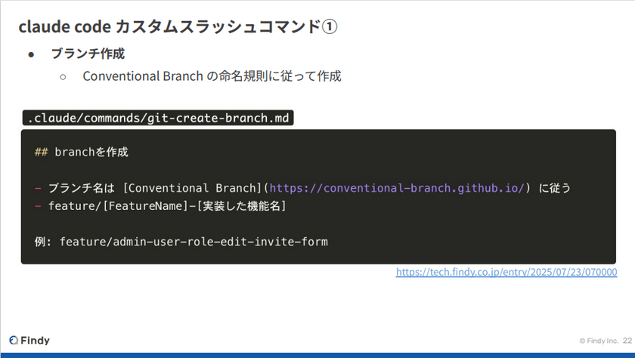Open the tech.findy.co.jp blog entry link
This screenshot has height=358, width=635.
(x=506, y=272)
